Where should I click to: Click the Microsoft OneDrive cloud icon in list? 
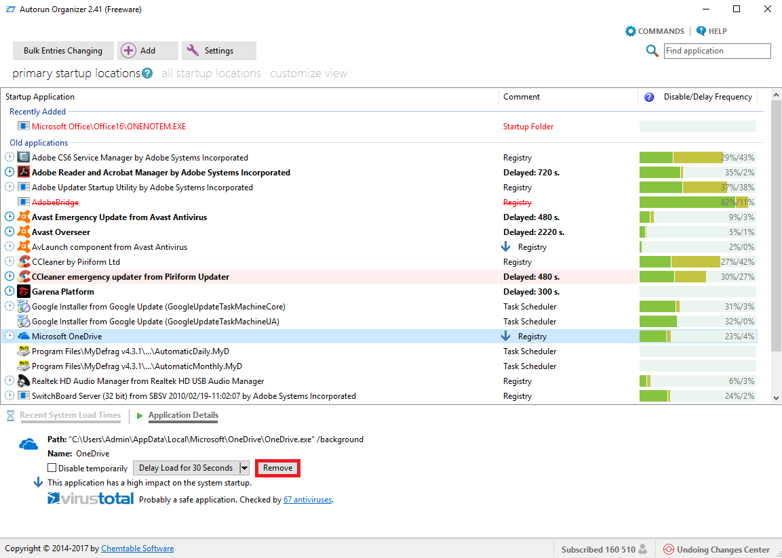[24, 337]
